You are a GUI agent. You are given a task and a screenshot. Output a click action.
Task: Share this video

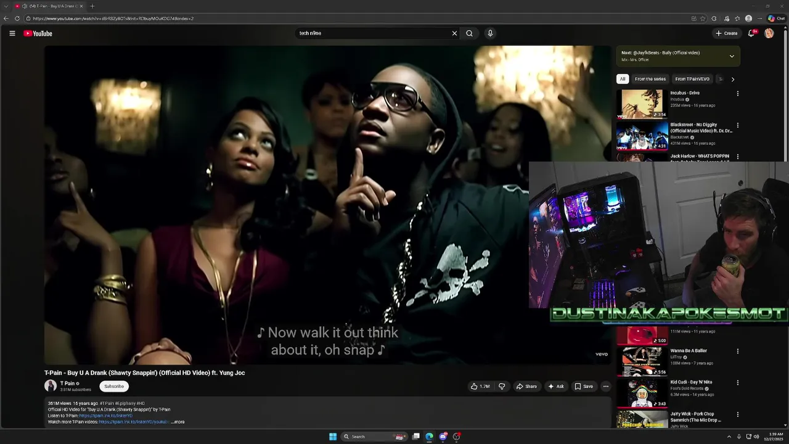tap(526, 386)
